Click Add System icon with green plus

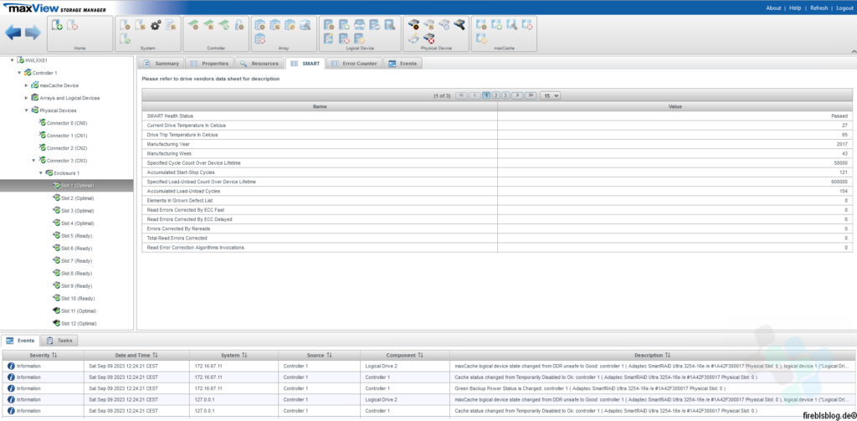(57, 24)
